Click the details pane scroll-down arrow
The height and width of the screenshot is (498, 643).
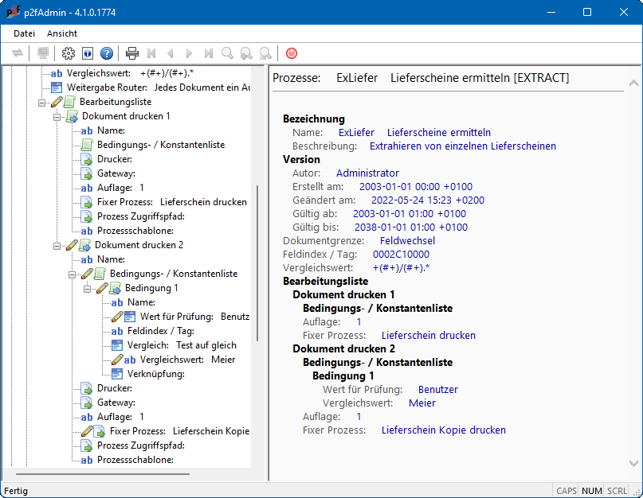point(632,463)
